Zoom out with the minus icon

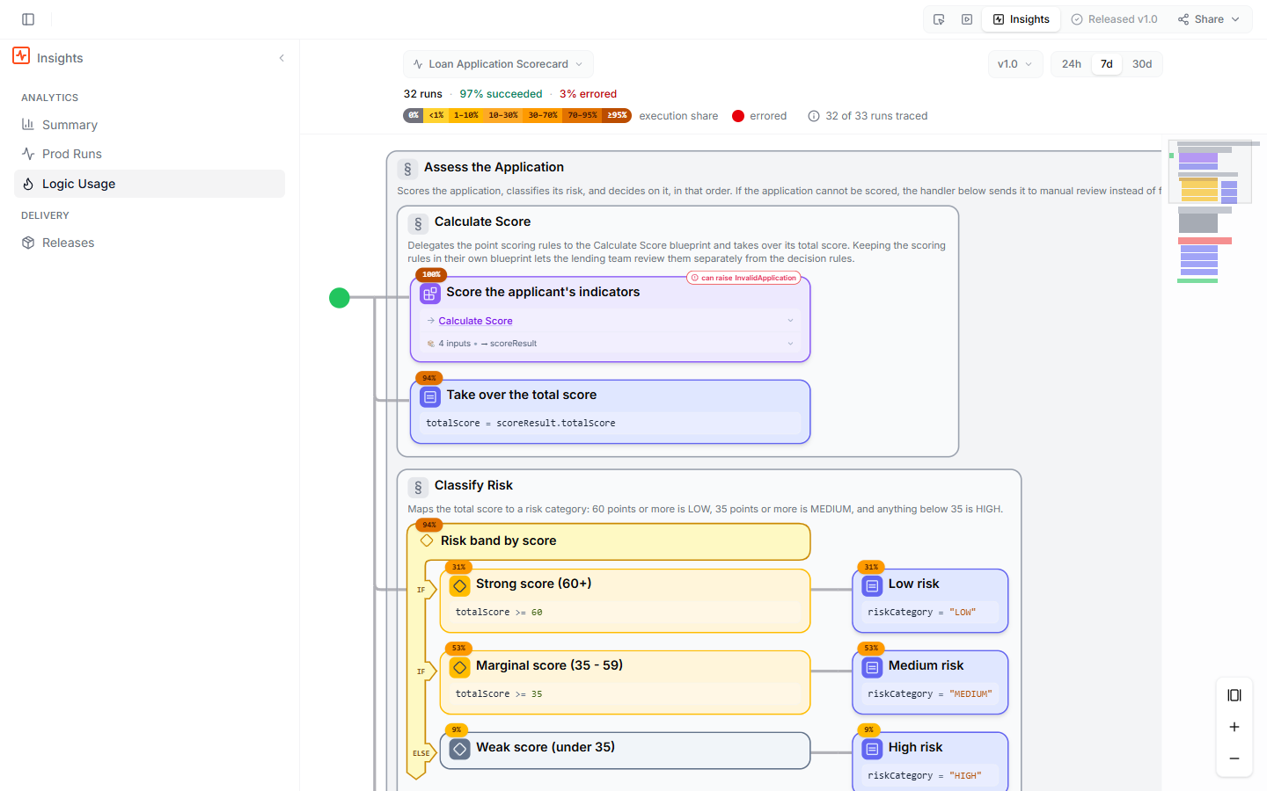(x=1234, y=758)
